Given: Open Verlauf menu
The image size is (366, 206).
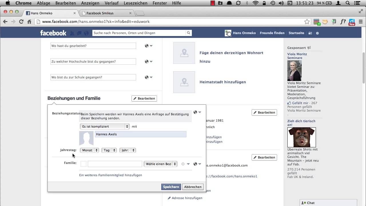Looking at the screenshot, I should point(112,3).
